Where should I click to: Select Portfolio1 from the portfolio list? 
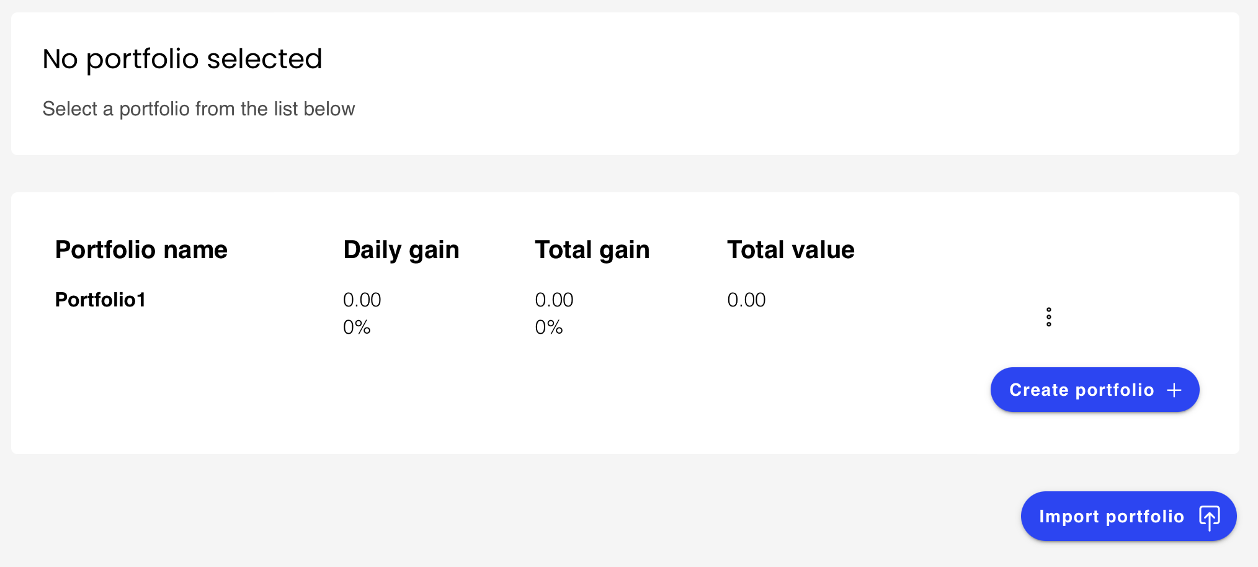(100, 300)
